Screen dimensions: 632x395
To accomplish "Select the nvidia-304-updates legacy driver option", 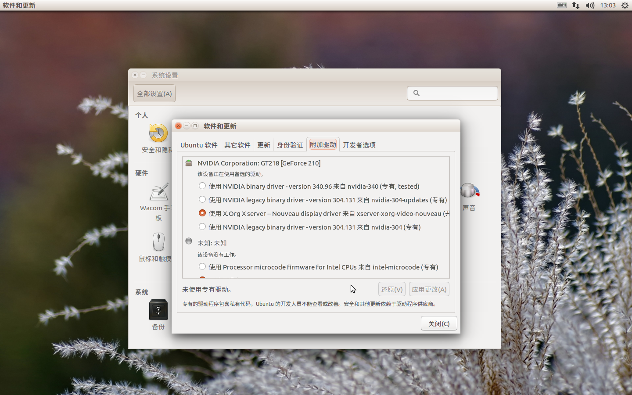I will click(x=202, y=199).
